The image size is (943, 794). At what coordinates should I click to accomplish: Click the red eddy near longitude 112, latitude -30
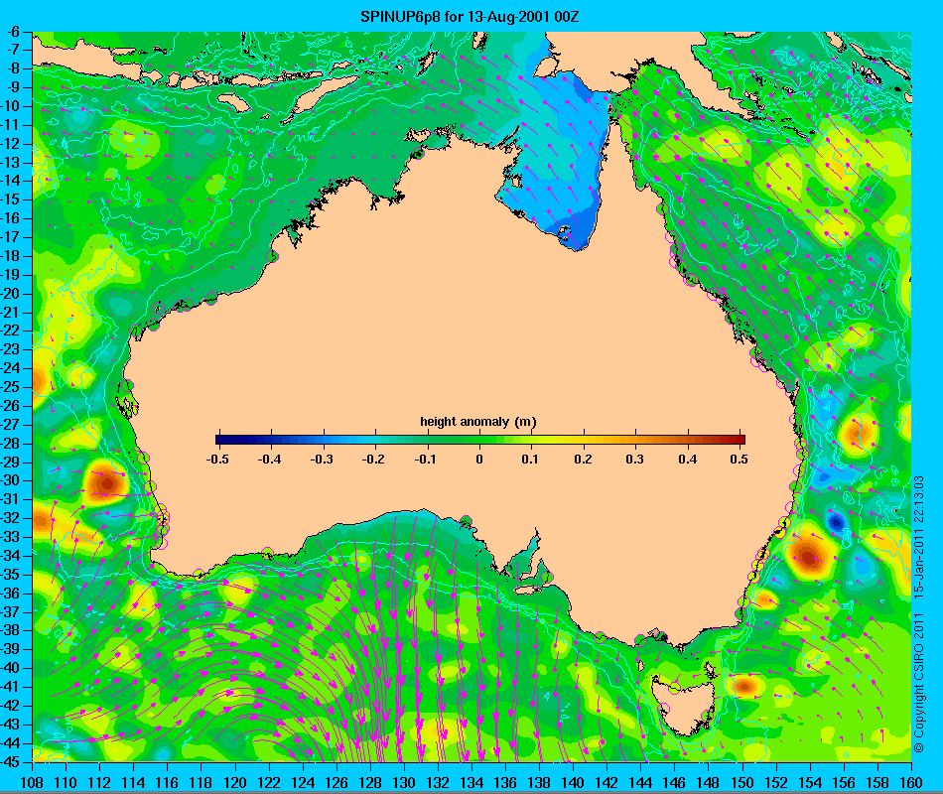(107, 482)
